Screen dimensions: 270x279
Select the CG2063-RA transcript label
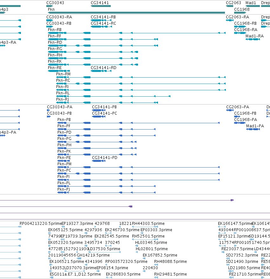pyautogui.click(x=238, y=17)
